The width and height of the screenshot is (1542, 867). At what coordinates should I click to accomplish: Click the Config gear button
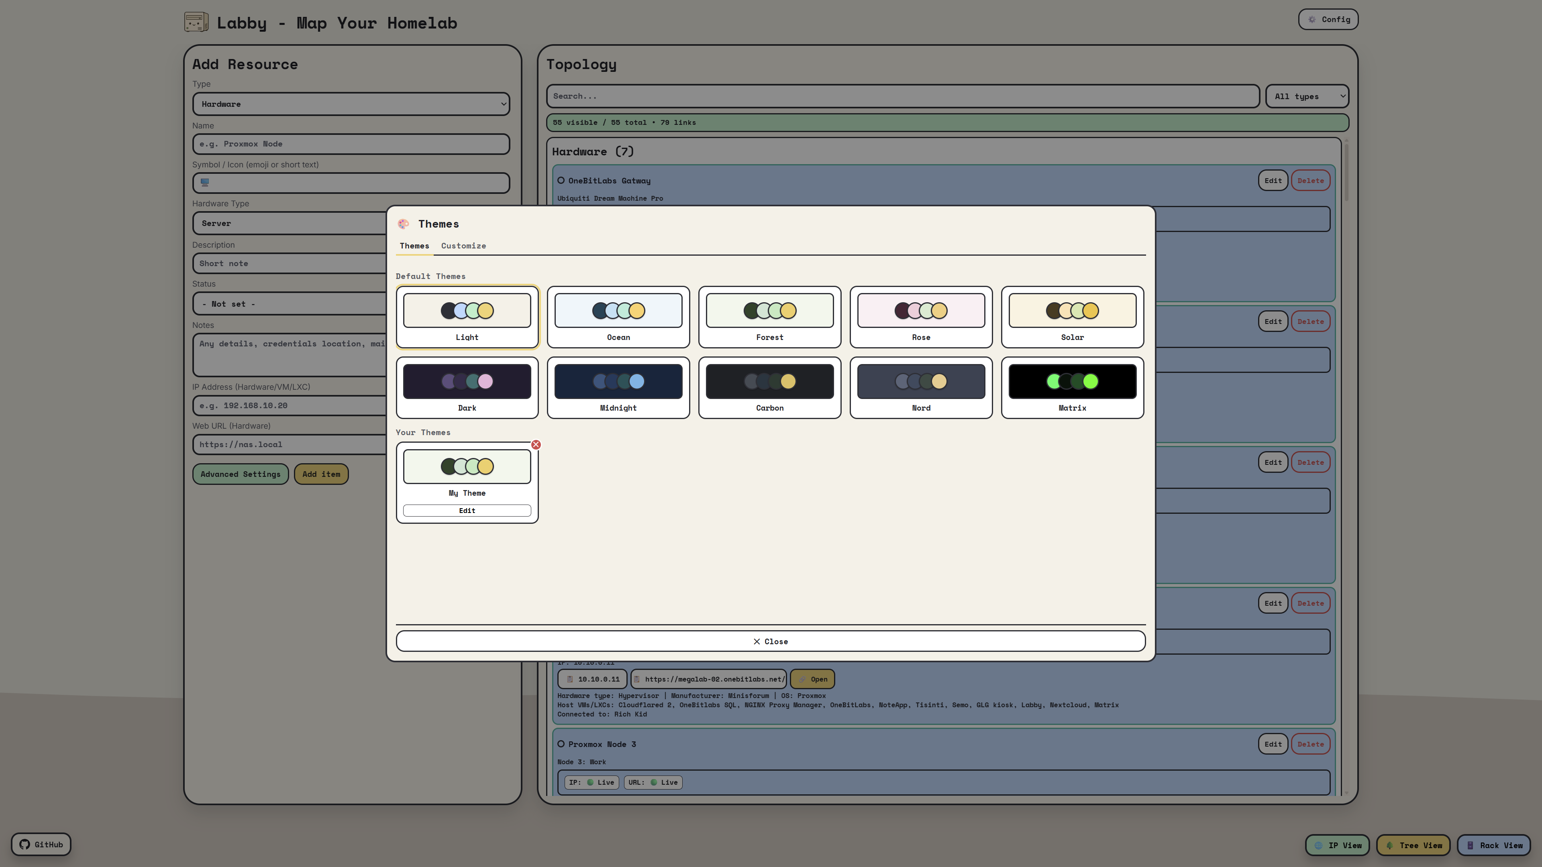tap(1328, 19)
